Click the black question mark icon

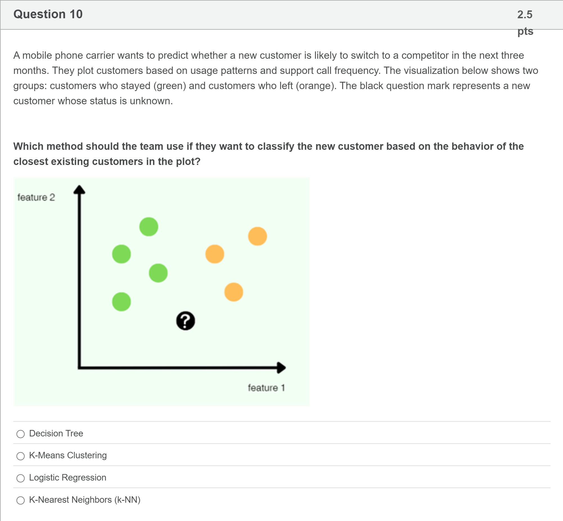186,321
